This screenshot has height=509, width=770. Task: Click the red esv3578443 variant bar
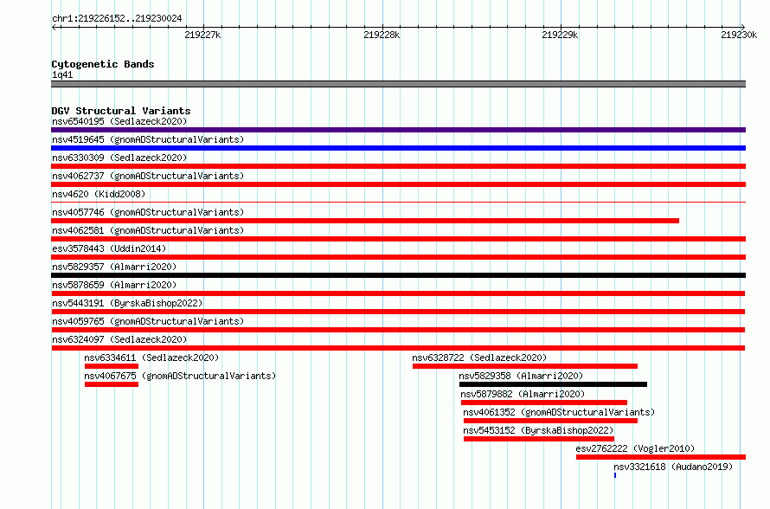pyautogui.click(x=398, y=257)
